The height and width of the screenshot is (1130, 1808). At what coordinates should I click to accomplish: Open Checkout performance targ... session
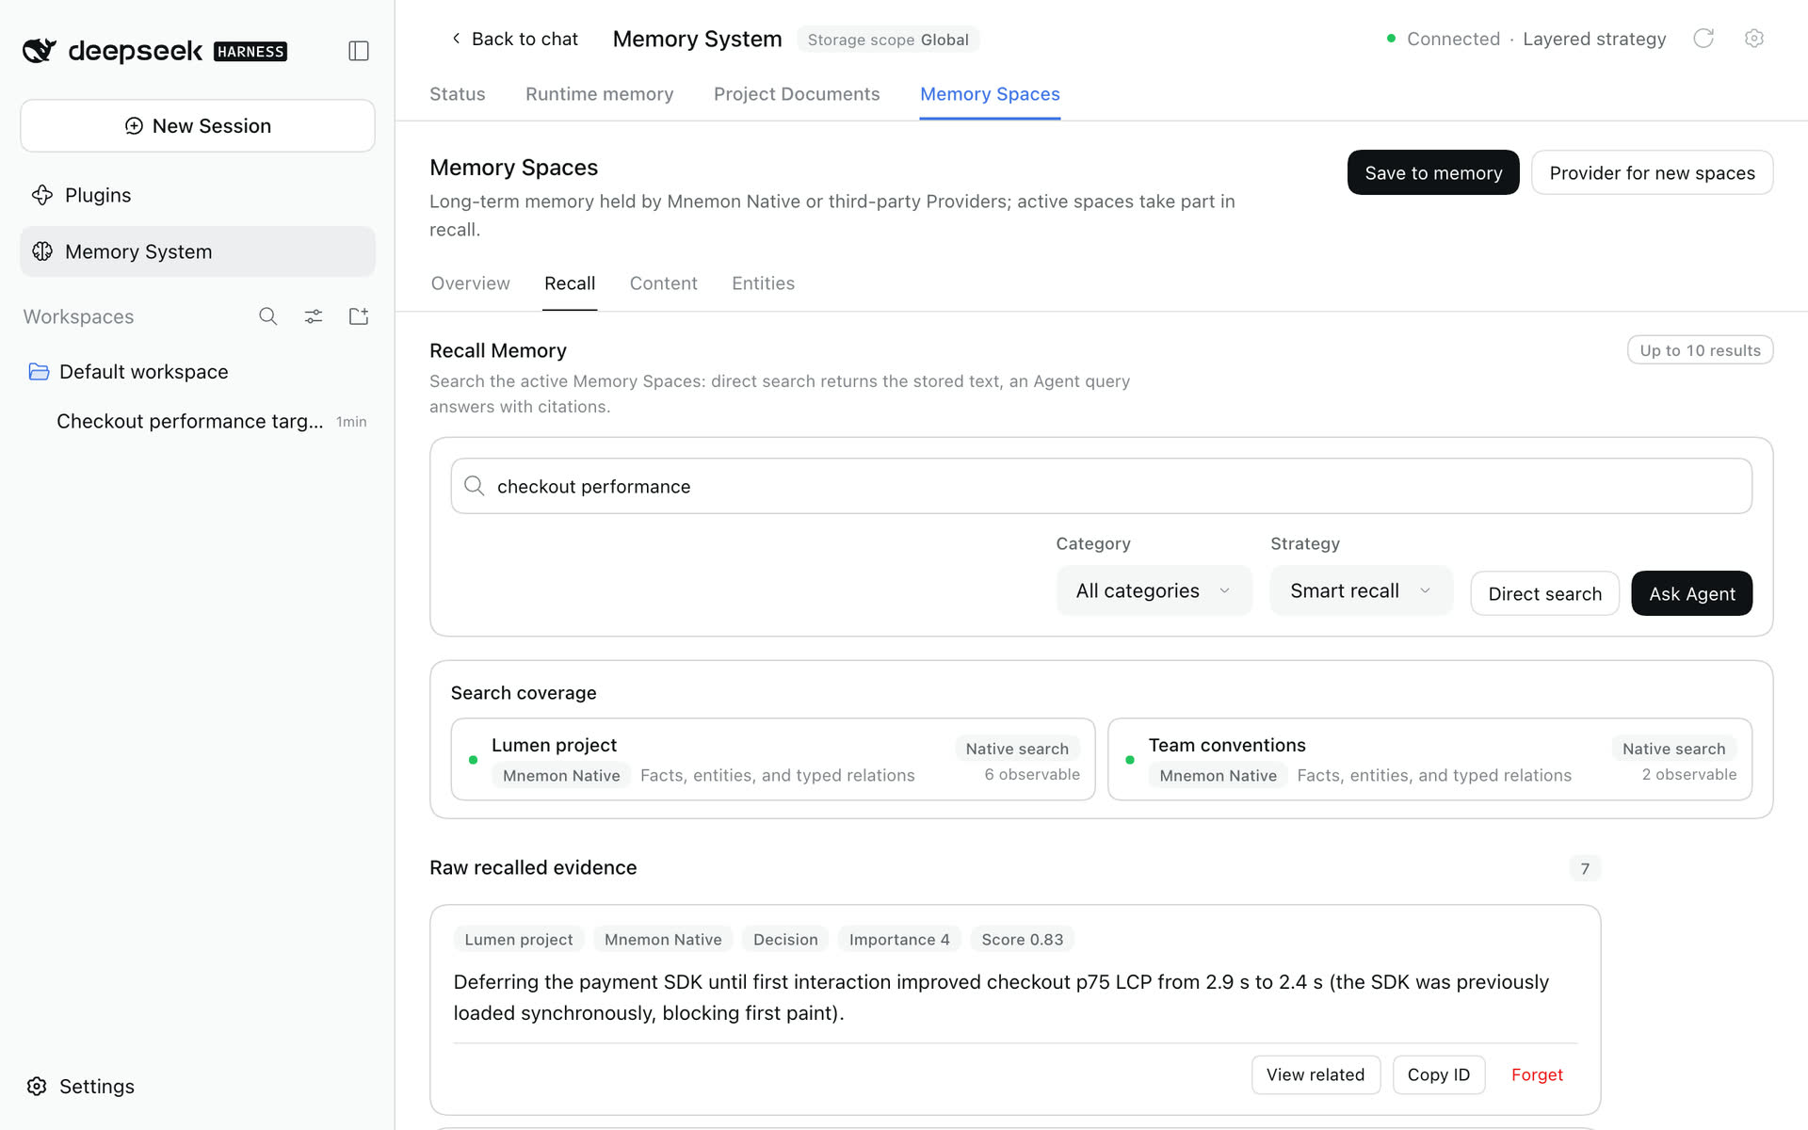point(198,421)
